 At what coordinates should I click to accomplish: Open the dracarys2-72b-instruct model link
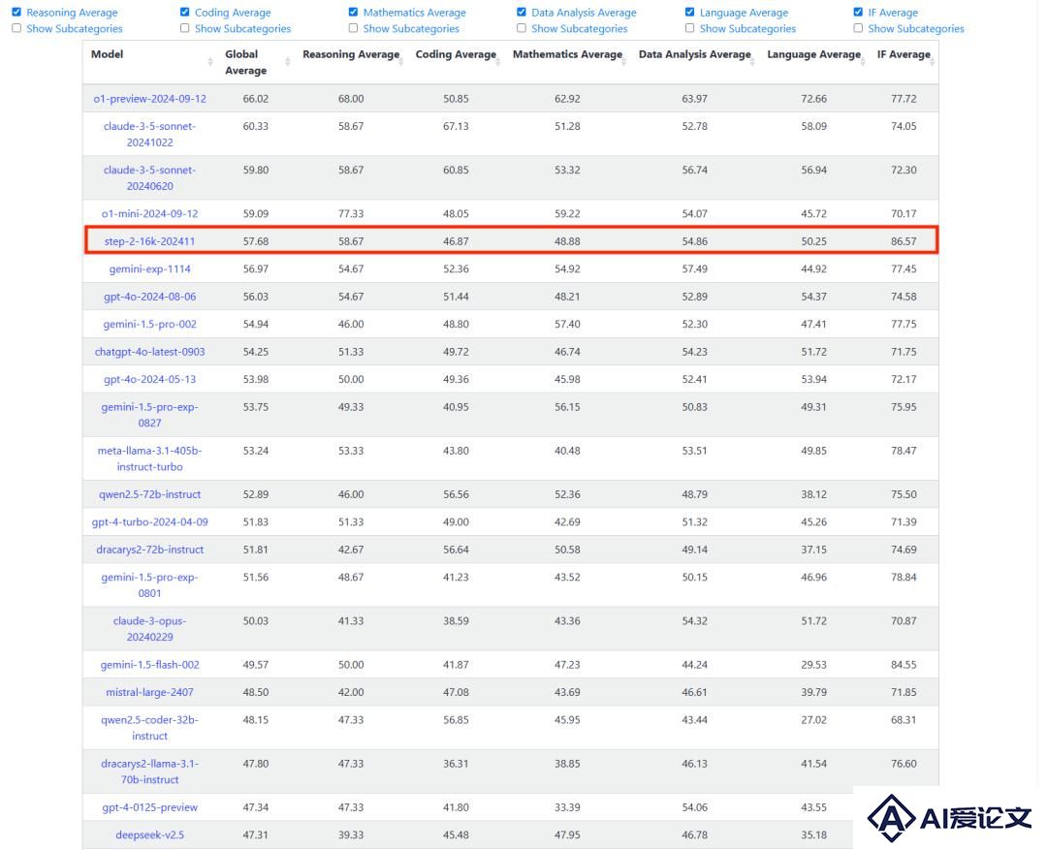[149, 550]
